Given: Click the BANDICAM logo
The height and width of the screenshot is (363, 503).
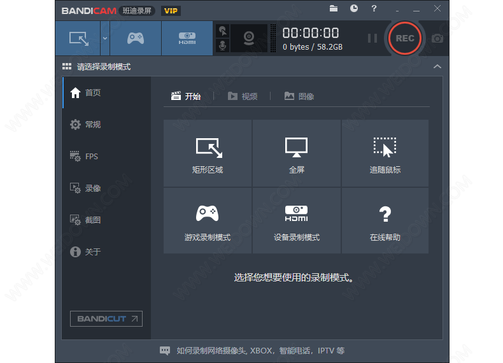Looking at the screenshot, I should (89, 11).
